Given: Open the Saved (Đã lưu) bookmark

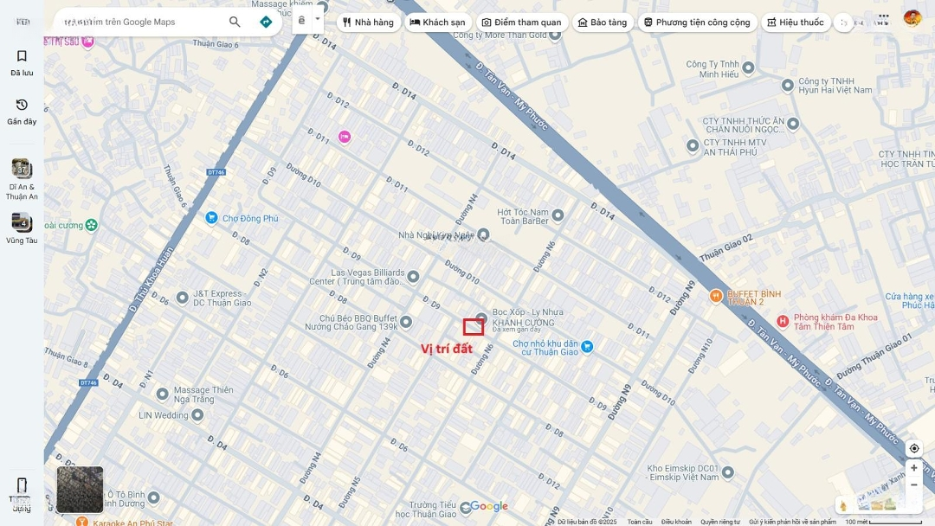Looking at the screenshot, I should tap(22, 62).
